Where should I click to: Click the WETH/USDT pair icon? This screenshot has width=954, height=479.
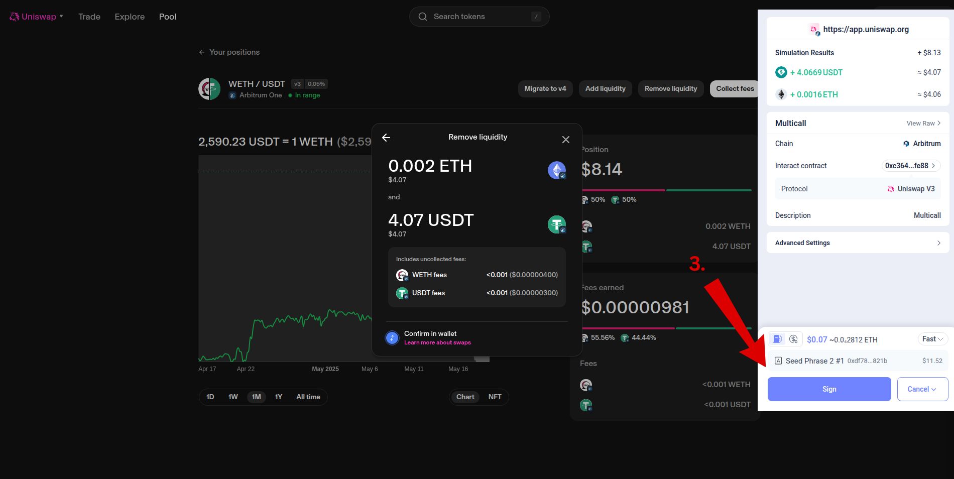coord(209,89)
